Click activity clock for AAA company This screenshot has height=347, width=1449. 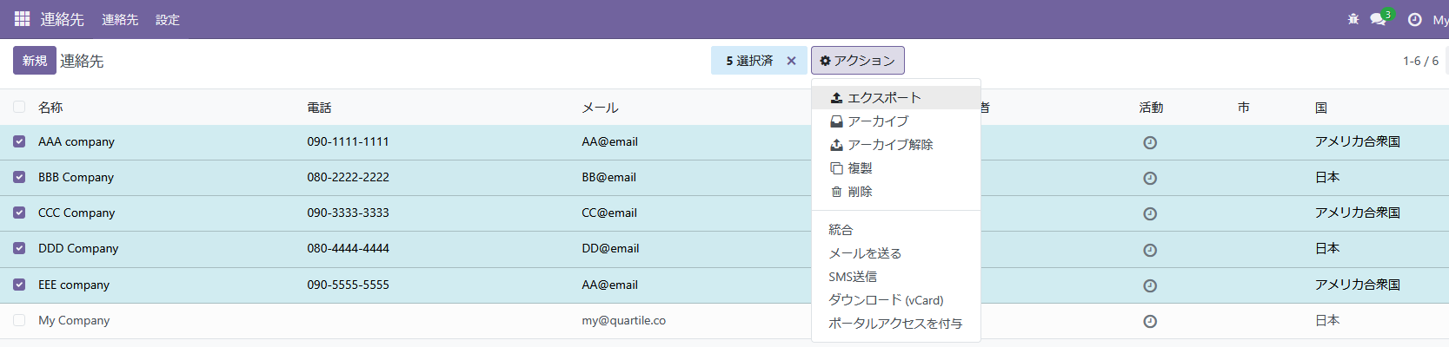(x=1149, y=142)
